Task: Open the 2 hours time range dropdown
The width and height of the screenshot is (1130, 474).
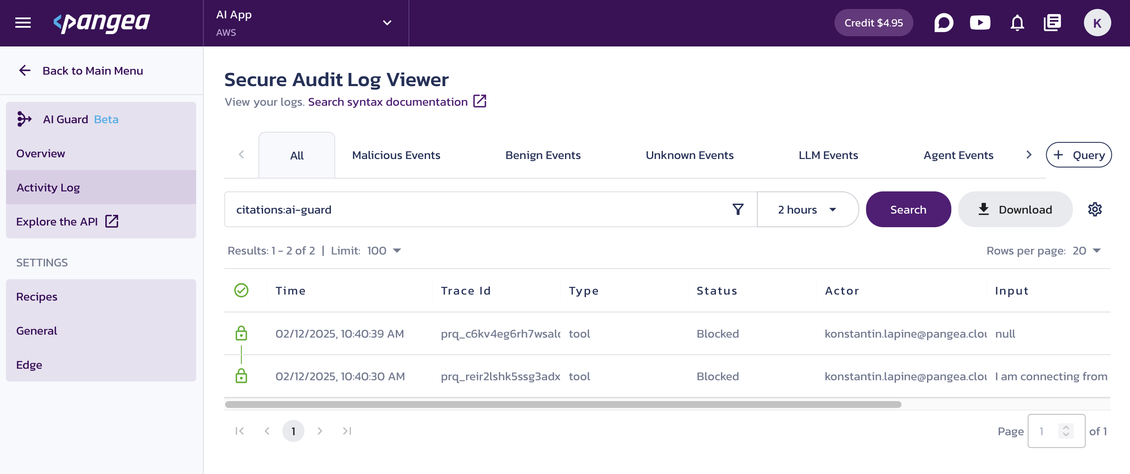Action: (x=807, y=209)
